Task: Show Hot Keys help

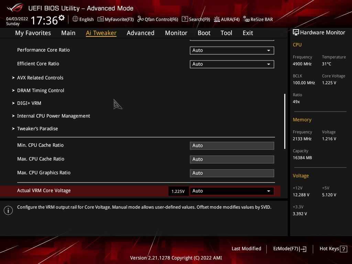Action: (329, 249)
